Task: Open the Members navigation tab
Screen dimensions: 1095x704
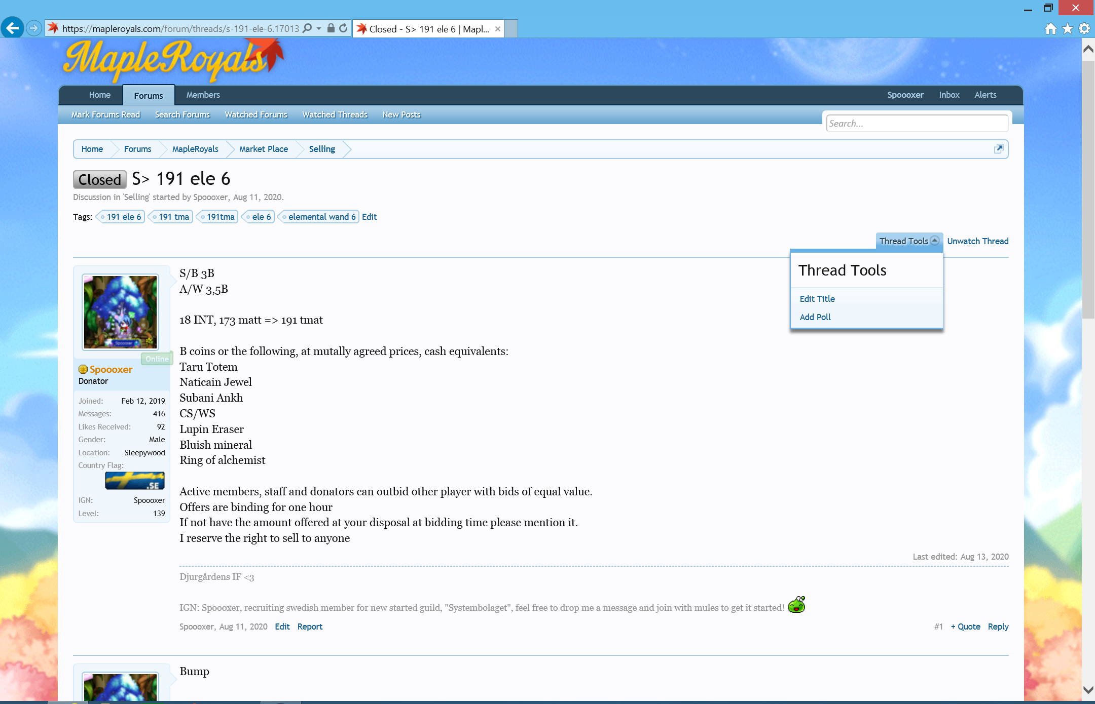Action: click(x=203, y=95)
